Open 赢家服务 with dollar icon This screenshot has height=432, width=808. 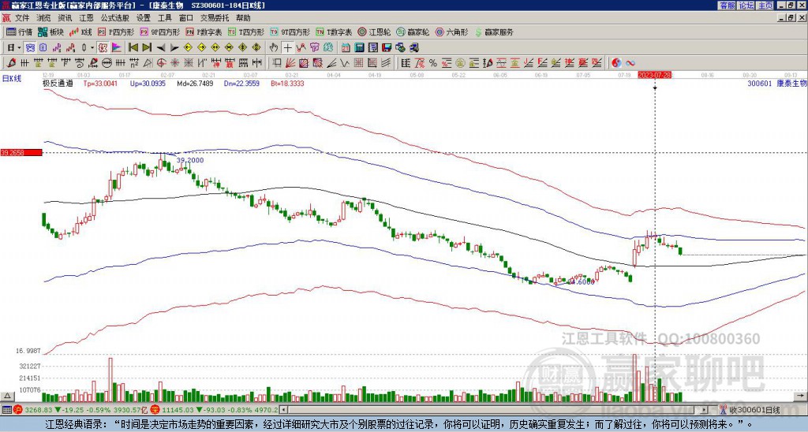(494, 32)
